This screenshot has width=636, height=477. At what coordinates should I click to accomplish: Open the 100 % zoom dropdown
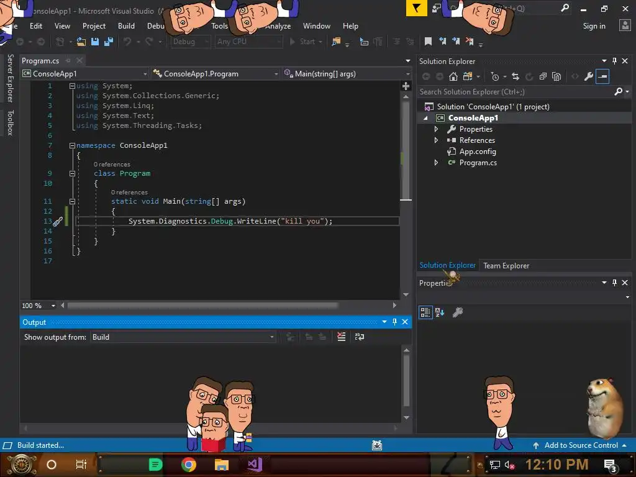click(x=53, y=306)
